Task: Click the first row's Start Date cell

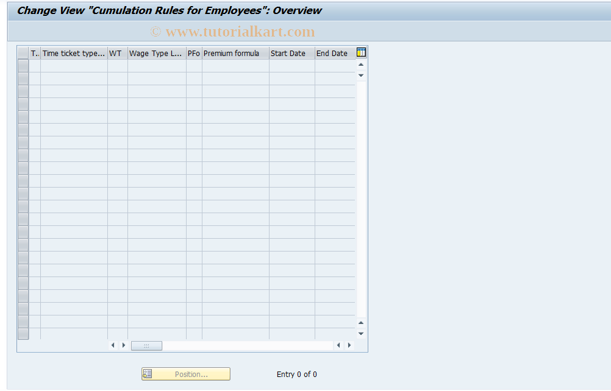Action: 292,66
